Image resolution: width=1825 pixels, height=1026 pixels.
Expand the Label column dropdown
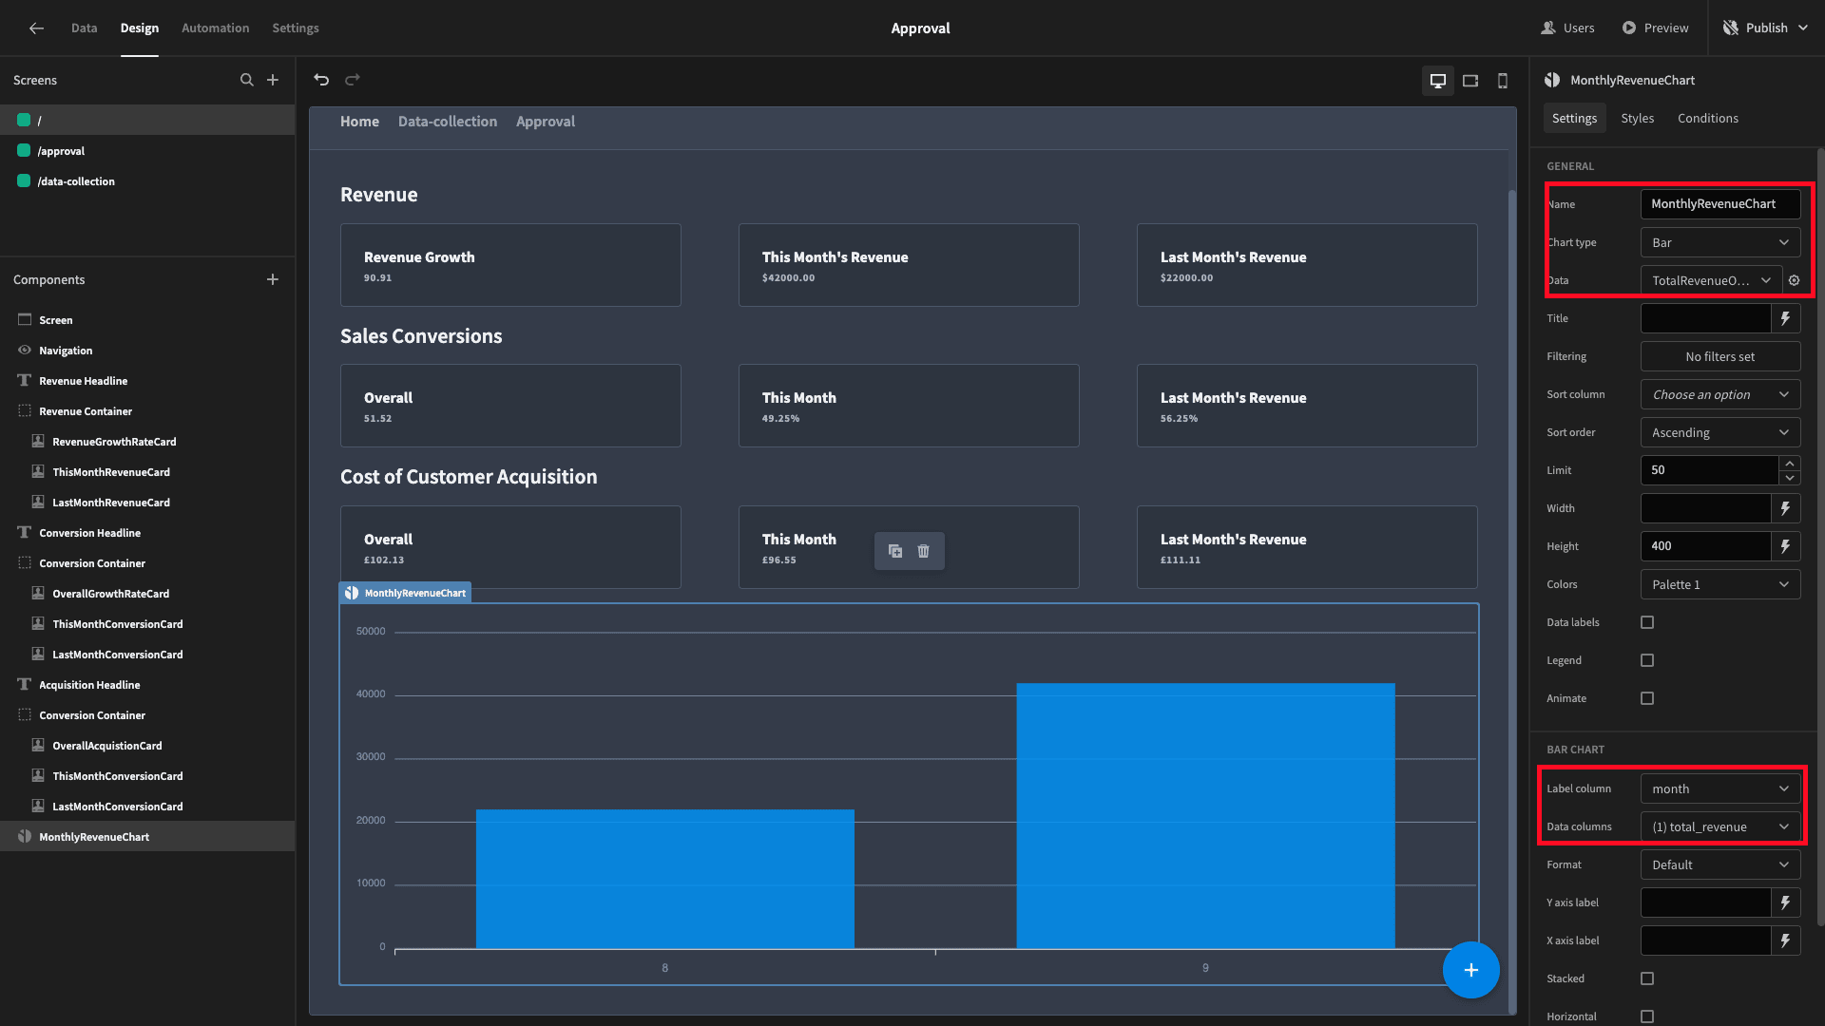[1720, 788]
